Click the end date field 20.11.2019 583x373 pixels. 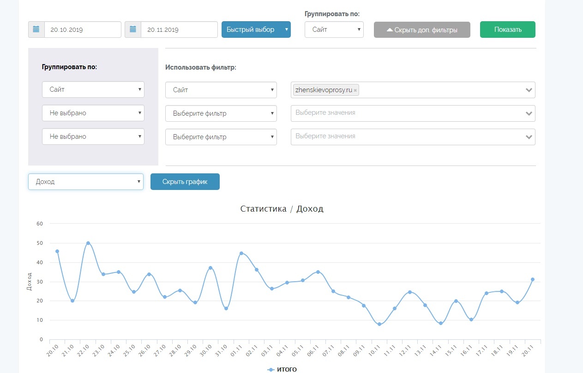[179, 30]
